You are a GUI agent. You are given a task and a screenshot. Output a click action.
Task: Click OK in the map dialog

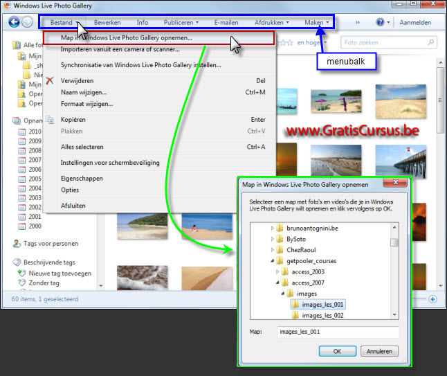pyautogui.click(x=338, y=351)
